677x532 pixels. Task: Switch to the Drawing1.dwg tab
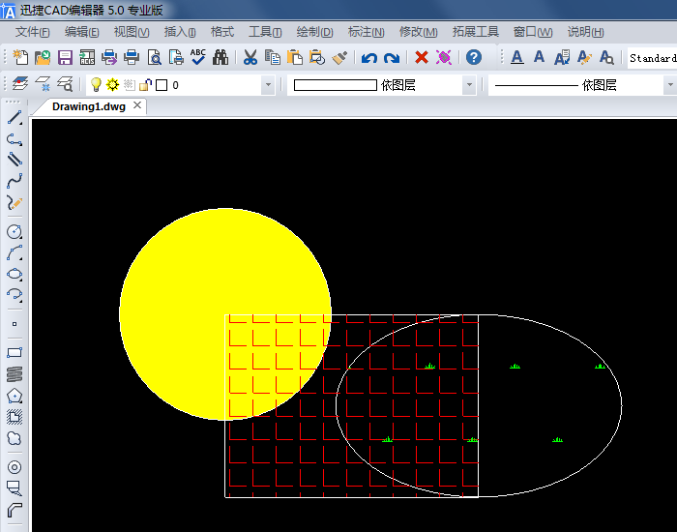tap(89, 106)
